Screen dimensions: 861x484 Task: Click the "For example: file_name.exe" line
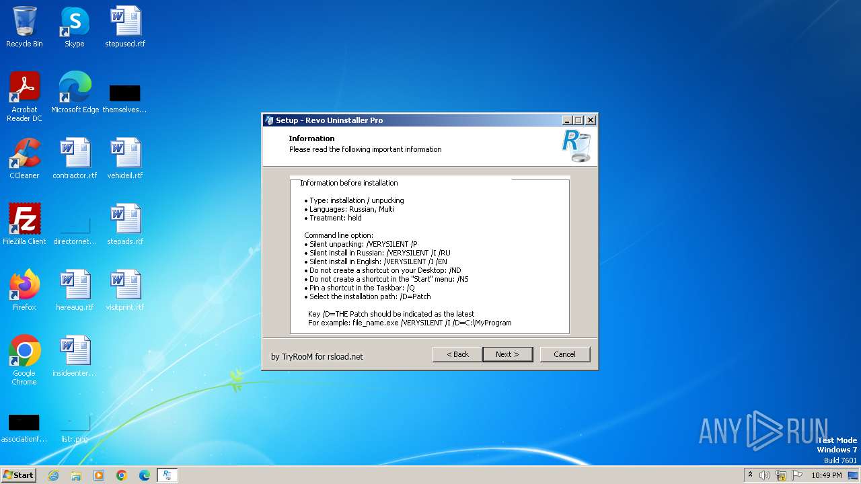tap(410, 323)
